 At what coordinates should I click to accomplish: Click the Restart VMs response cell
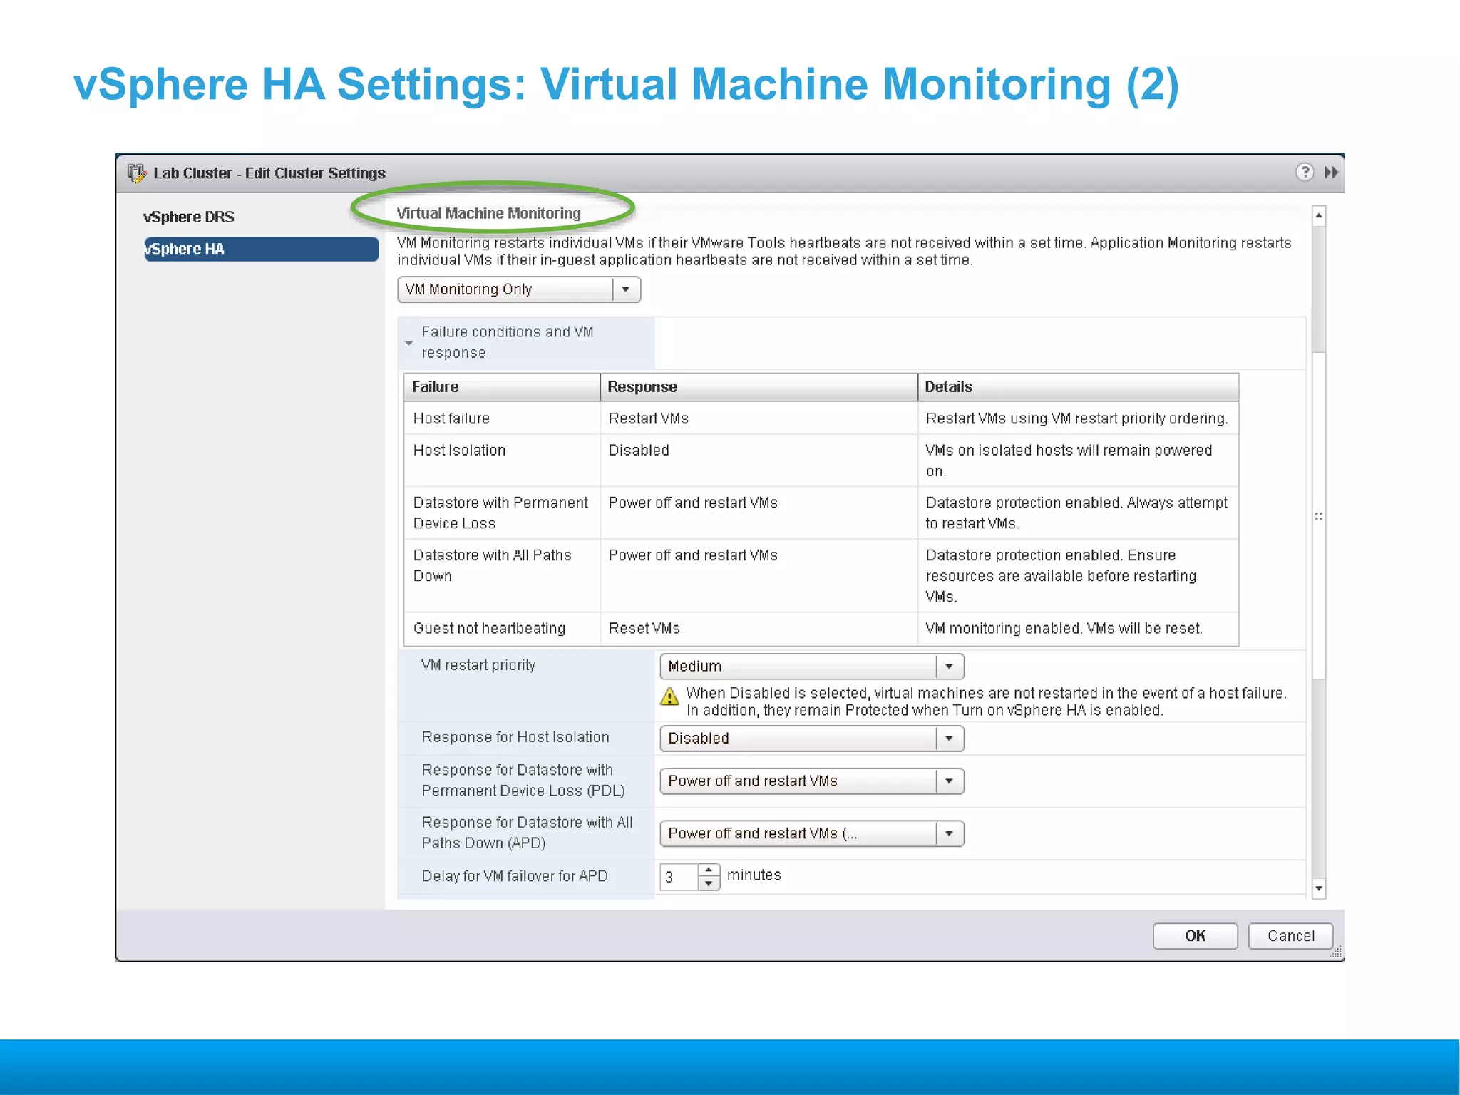[x=759, y=418]
